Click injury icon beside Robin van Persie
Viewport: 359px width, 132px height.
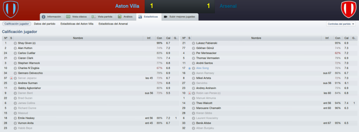pyautogui.click(x=190, y=93)
